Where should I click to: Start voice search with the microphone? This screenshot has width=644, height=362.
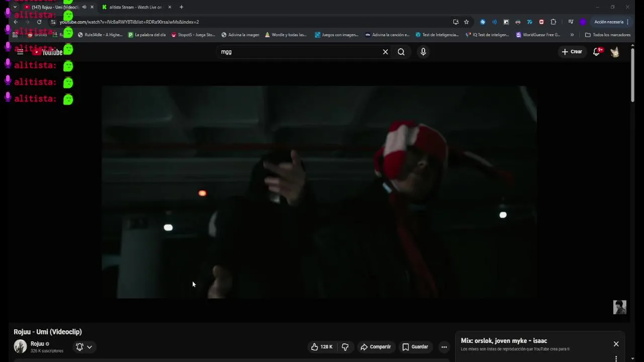tap(423, 52)
